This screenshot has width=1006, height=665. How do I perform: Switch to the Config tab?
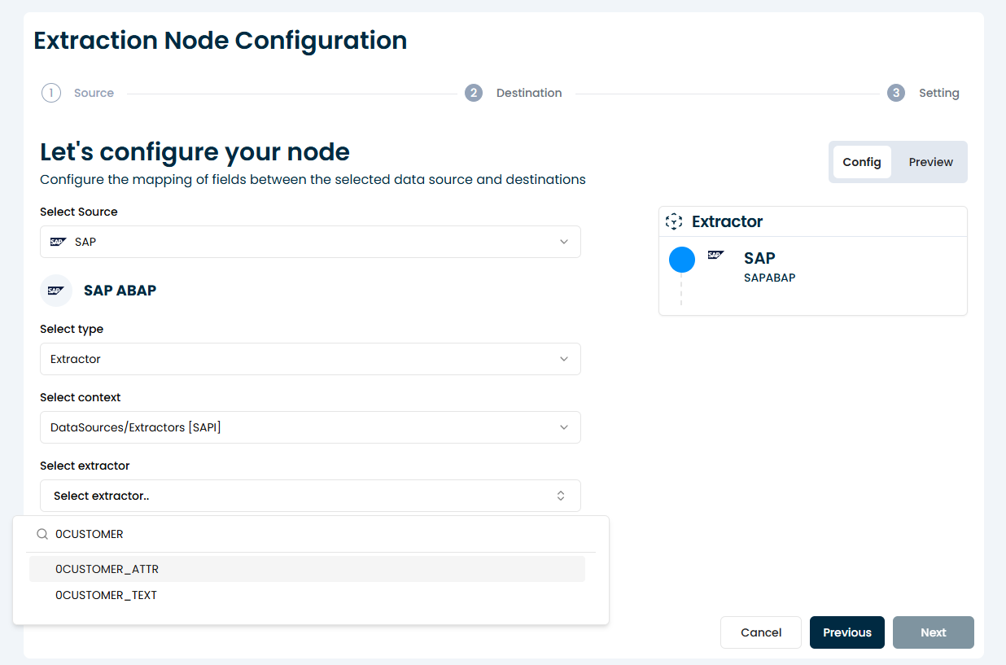click(x=862, y=162)
